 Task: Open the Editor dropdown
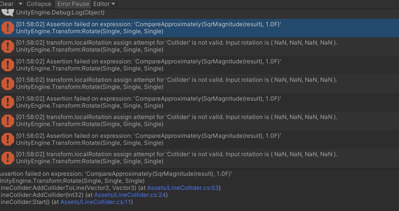click(104, 4)
